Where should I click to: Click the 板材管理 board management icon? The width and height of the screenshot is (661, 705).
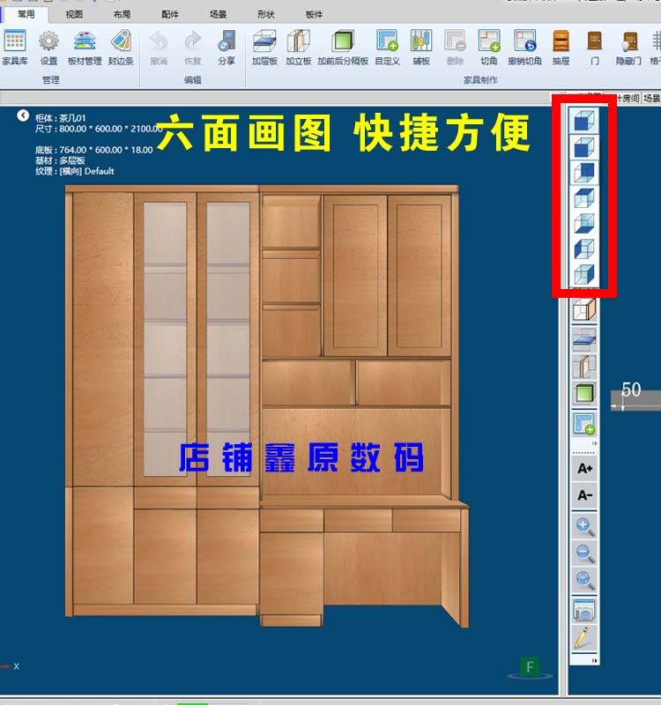point(85,47)
